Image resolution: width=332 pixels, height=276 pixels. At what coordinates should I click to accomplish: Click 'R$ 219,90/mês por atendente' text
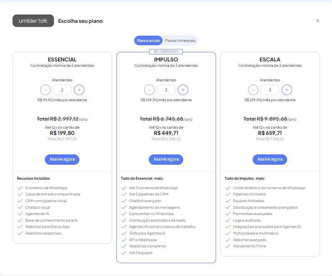point(270,100)
